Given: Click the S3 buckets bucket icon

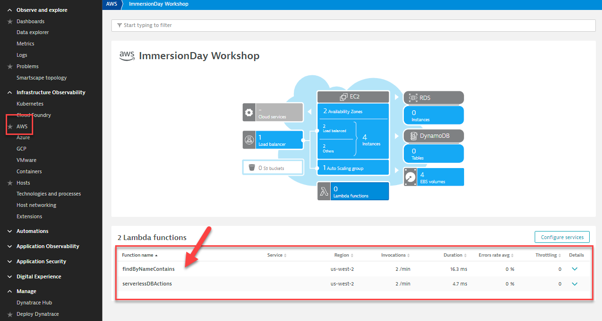Looking at the screenshot, I should pos(252,168).
